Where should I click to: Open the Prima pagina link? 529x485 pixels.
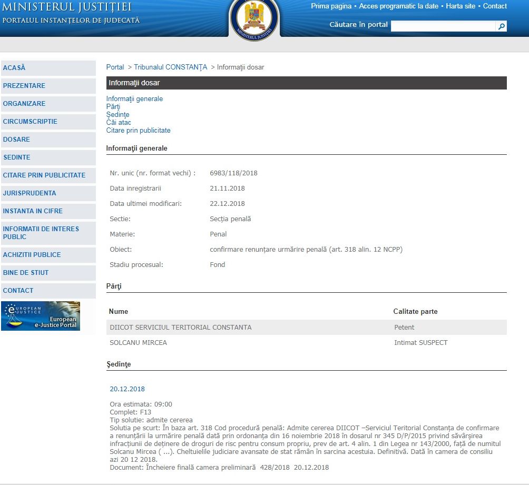331,6
